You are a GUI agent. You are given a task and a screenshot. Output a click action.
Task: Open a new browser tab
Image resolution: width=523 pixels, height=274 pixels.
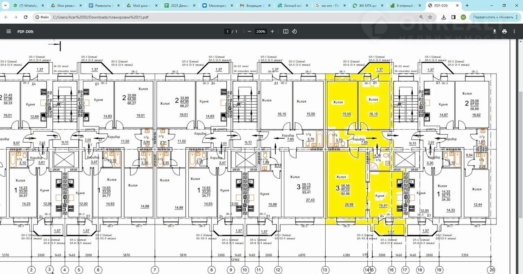(x=467, y=6)
